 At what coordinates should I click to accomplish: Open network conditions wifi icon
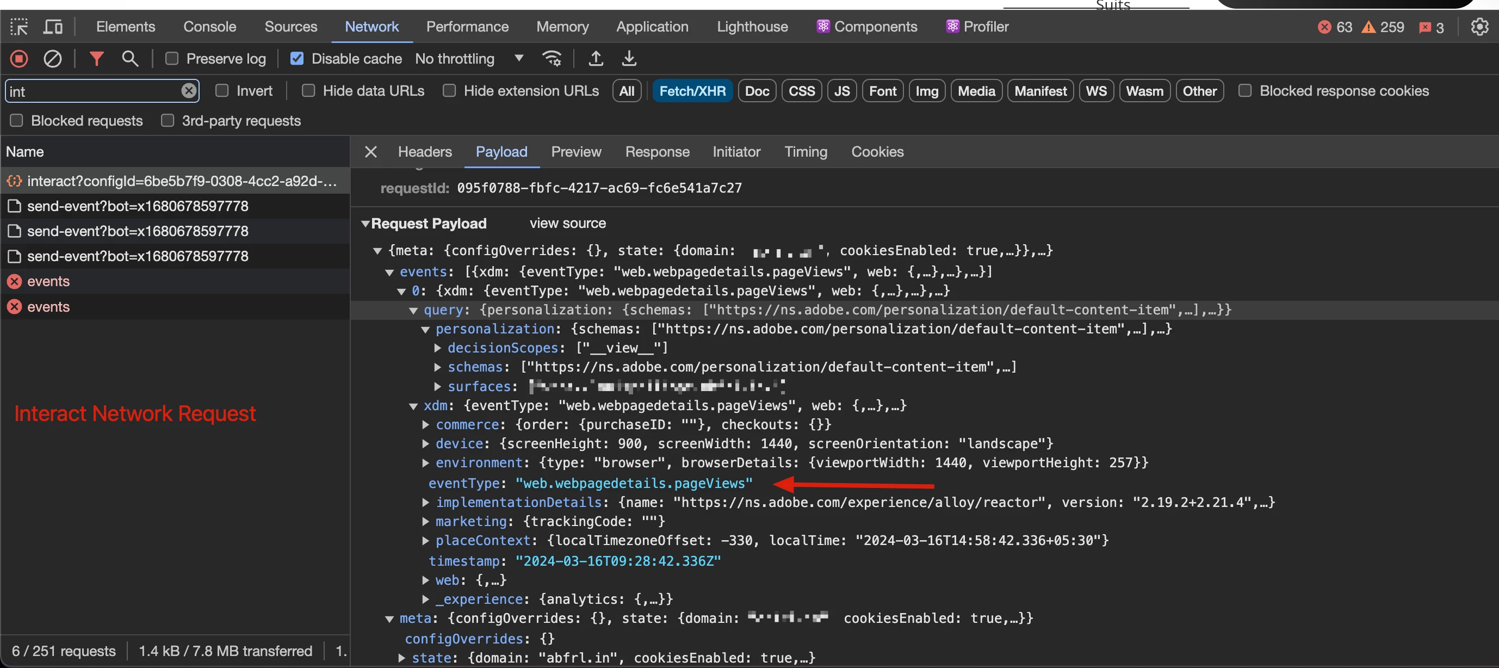tap(552, 59)
